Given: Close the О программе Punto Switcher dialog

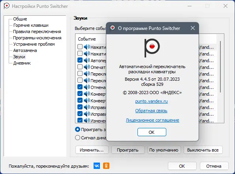Looking at the screenshot, I should point(193,28).
